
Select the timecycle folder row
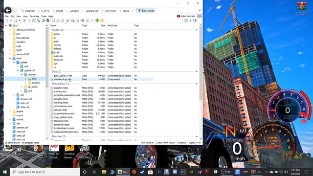[x=102, y=60]
